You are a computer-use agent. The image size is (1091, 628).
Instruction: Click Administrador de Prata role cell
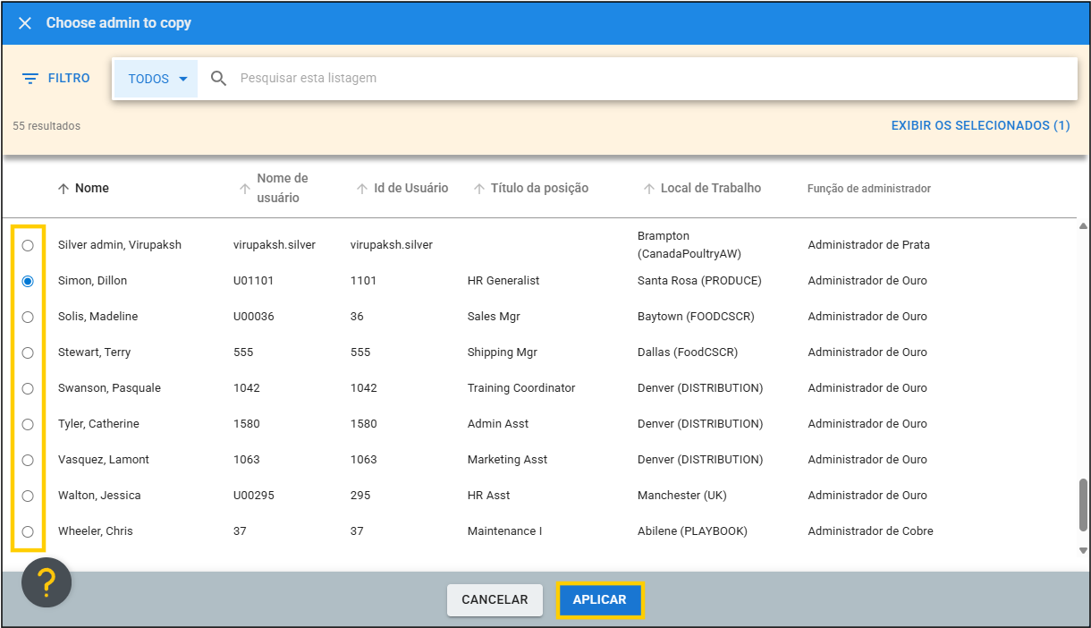[x=867, y=245]
